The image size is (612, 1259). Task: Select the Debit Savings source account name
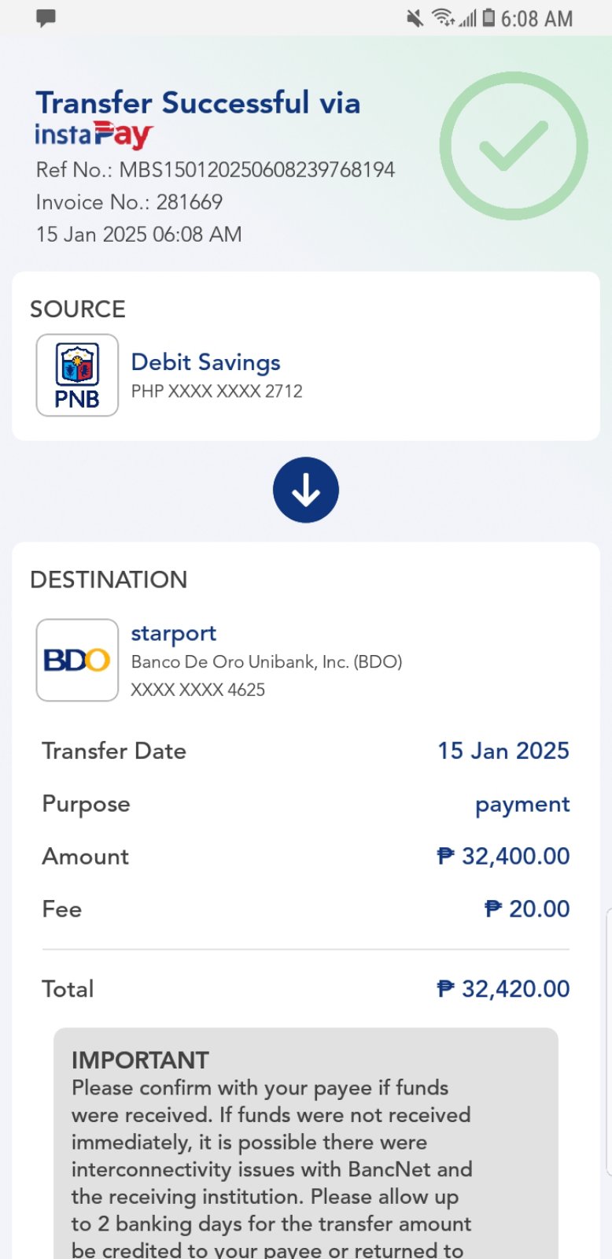click(x=205, y=362)
